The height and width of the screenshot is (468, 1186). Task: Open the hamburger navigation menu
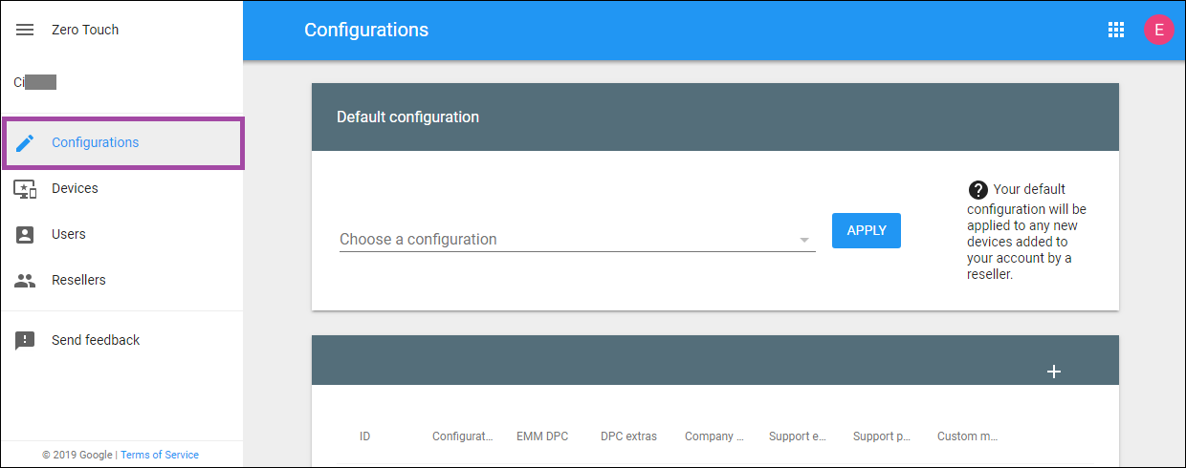pyautogui.click(x=25, y=30)
